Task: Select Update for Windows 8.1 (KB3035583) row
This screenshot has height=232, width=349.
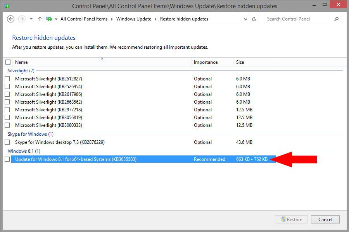Action: (143, 159)
